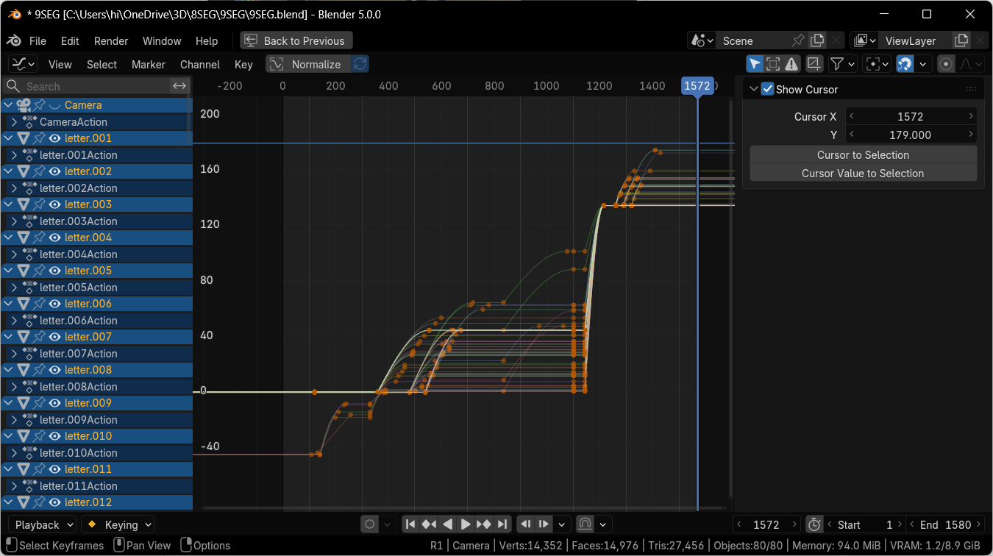The width and height of the screenshot is (993, 556).
Task: Collapse the Show Cursor panel
Action: coord(753,90)
